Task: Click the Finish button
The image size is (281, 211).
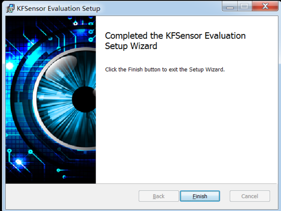Action: 199,196
